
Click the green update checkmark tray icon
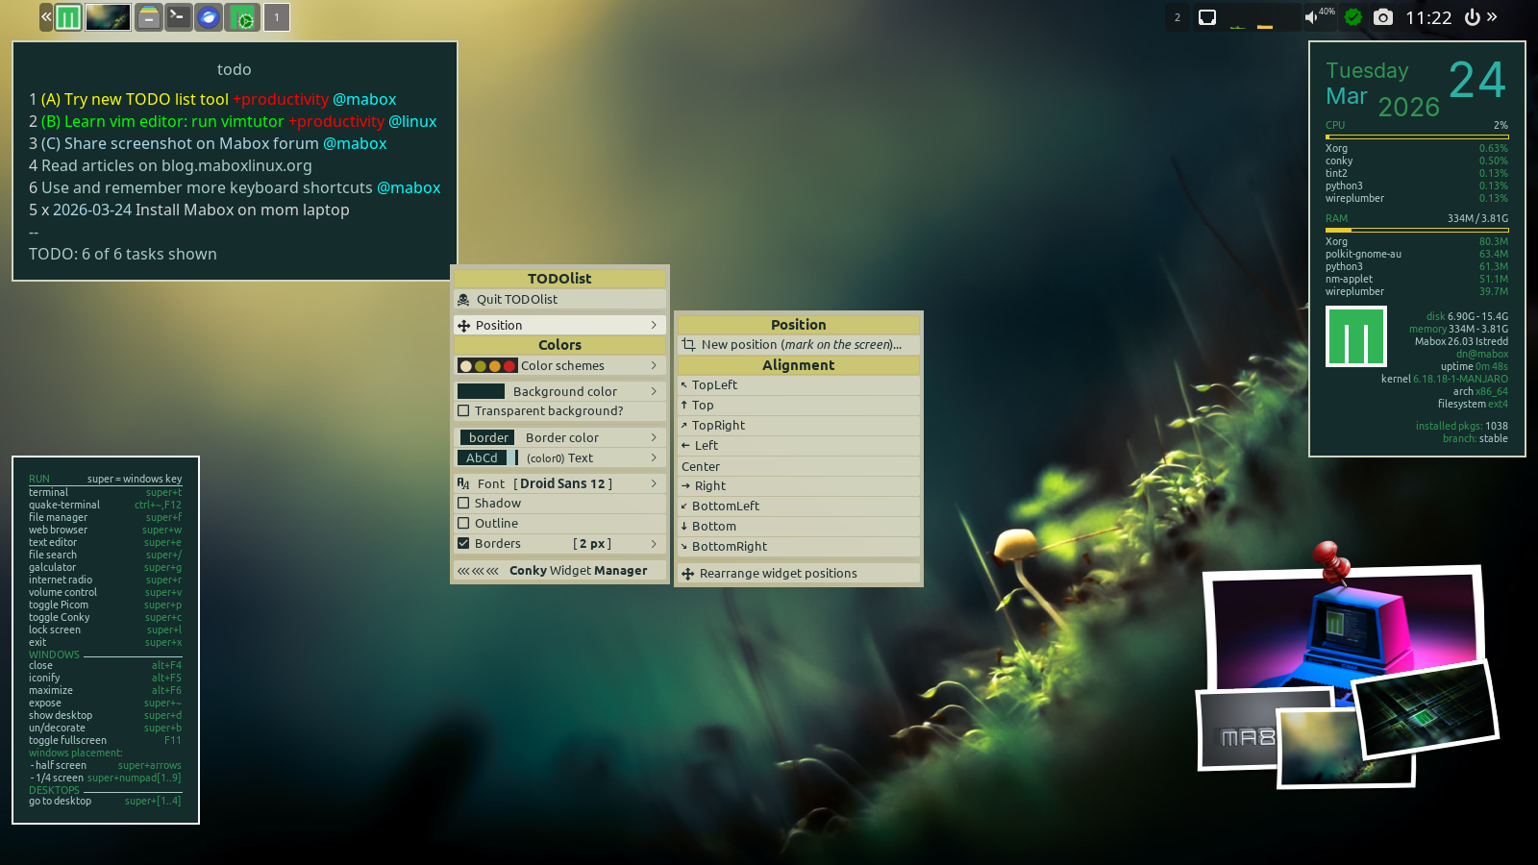coord(1353,17)
